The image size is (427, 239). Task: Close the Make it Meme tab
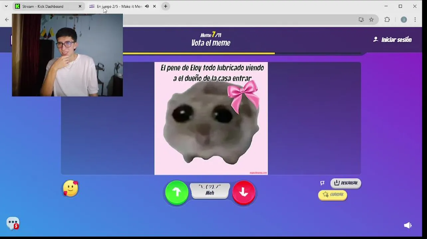154,6
